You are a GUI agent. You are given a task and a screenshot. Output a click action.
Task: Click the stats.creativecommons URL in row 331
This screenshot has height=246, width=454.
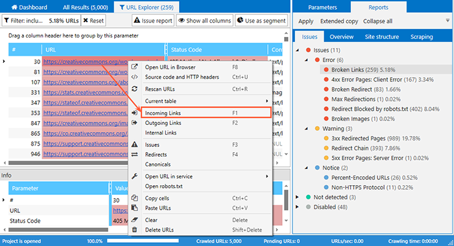[86, 93]
